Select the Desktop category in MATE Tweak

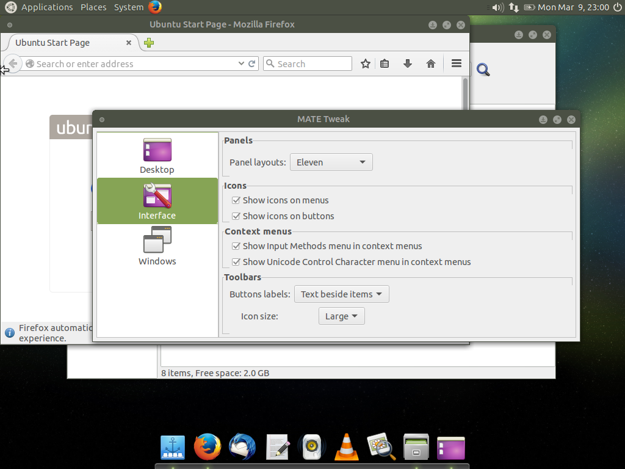click(157, 156)
